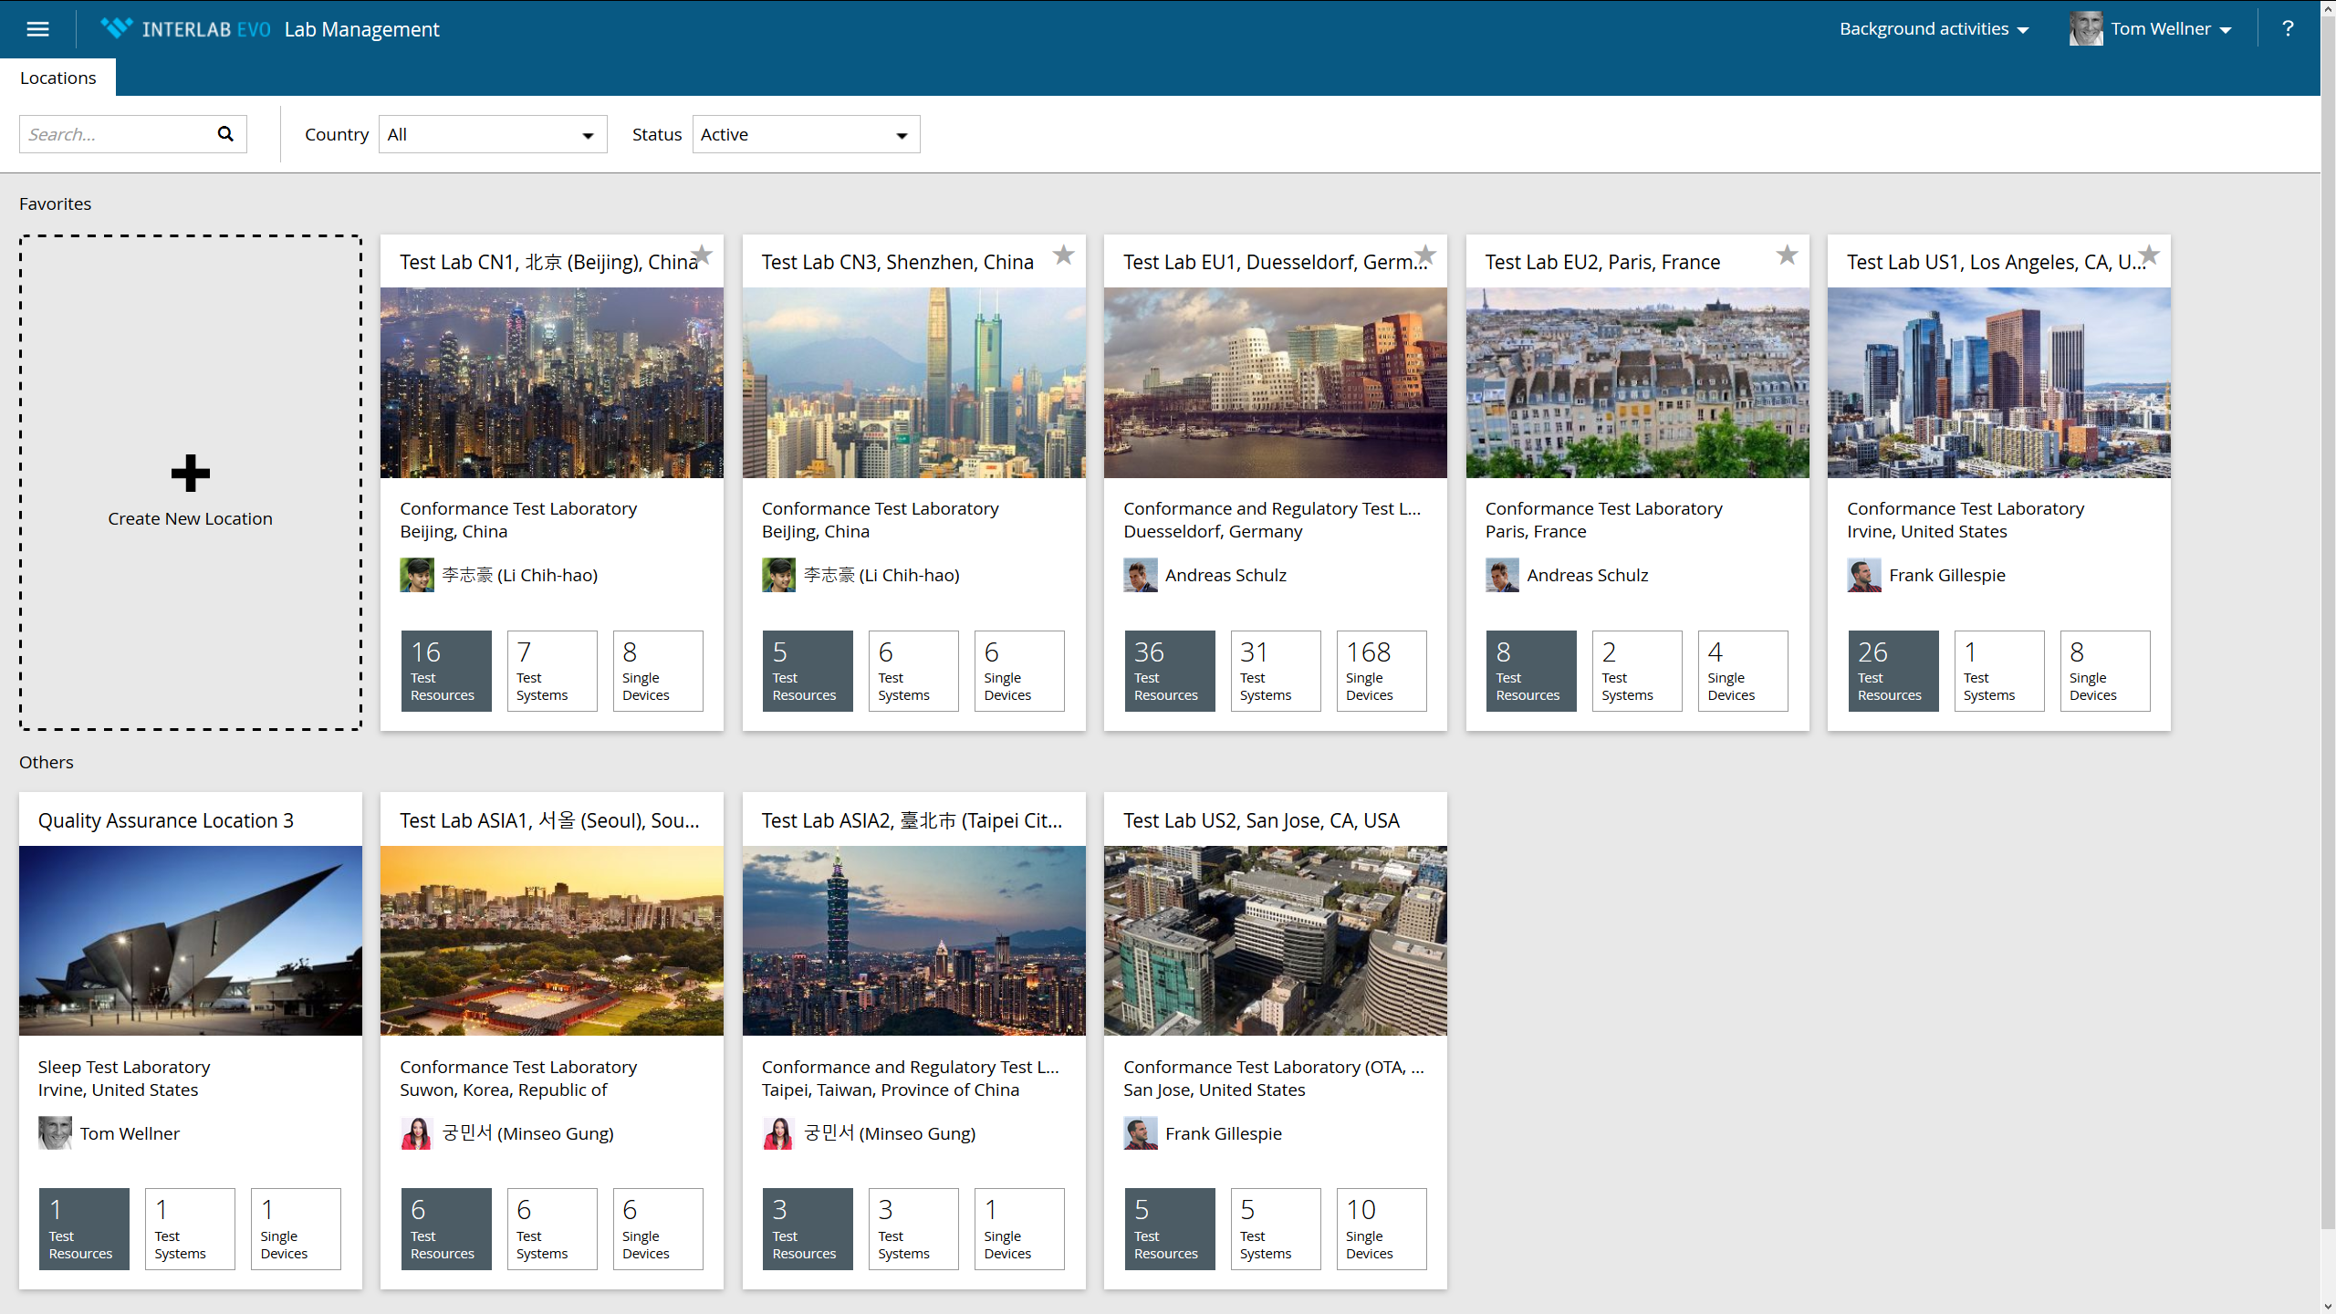Click Frank Gillespie's avatar on US2 card
The height and width of the screenshot is (1314, 2336).
click(x=1140, y=1133)
